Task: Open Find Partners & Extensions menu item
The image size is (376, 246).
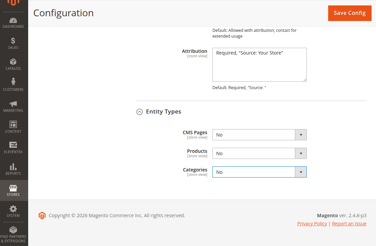Action: pyautogui.click(x=14, y=234)
